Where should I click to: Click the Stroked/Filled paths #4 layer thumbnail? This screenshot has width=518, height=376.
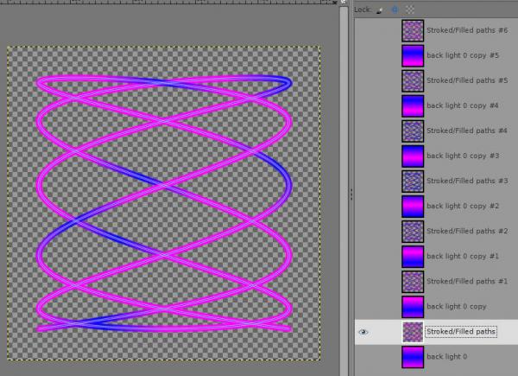point(413,131)
